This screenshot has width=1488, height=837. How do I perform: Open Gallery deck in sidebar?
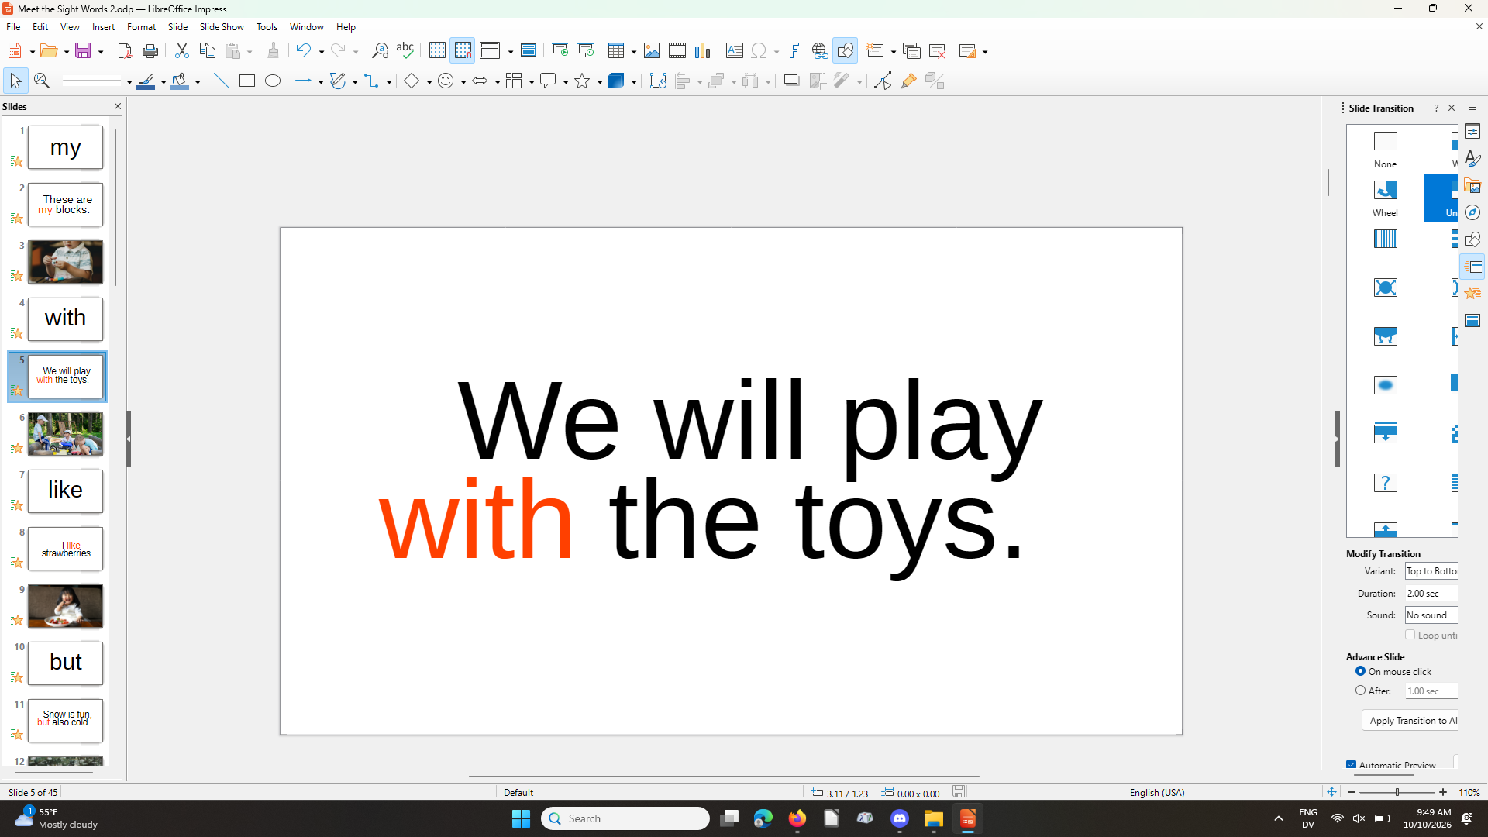[1473, 186]
